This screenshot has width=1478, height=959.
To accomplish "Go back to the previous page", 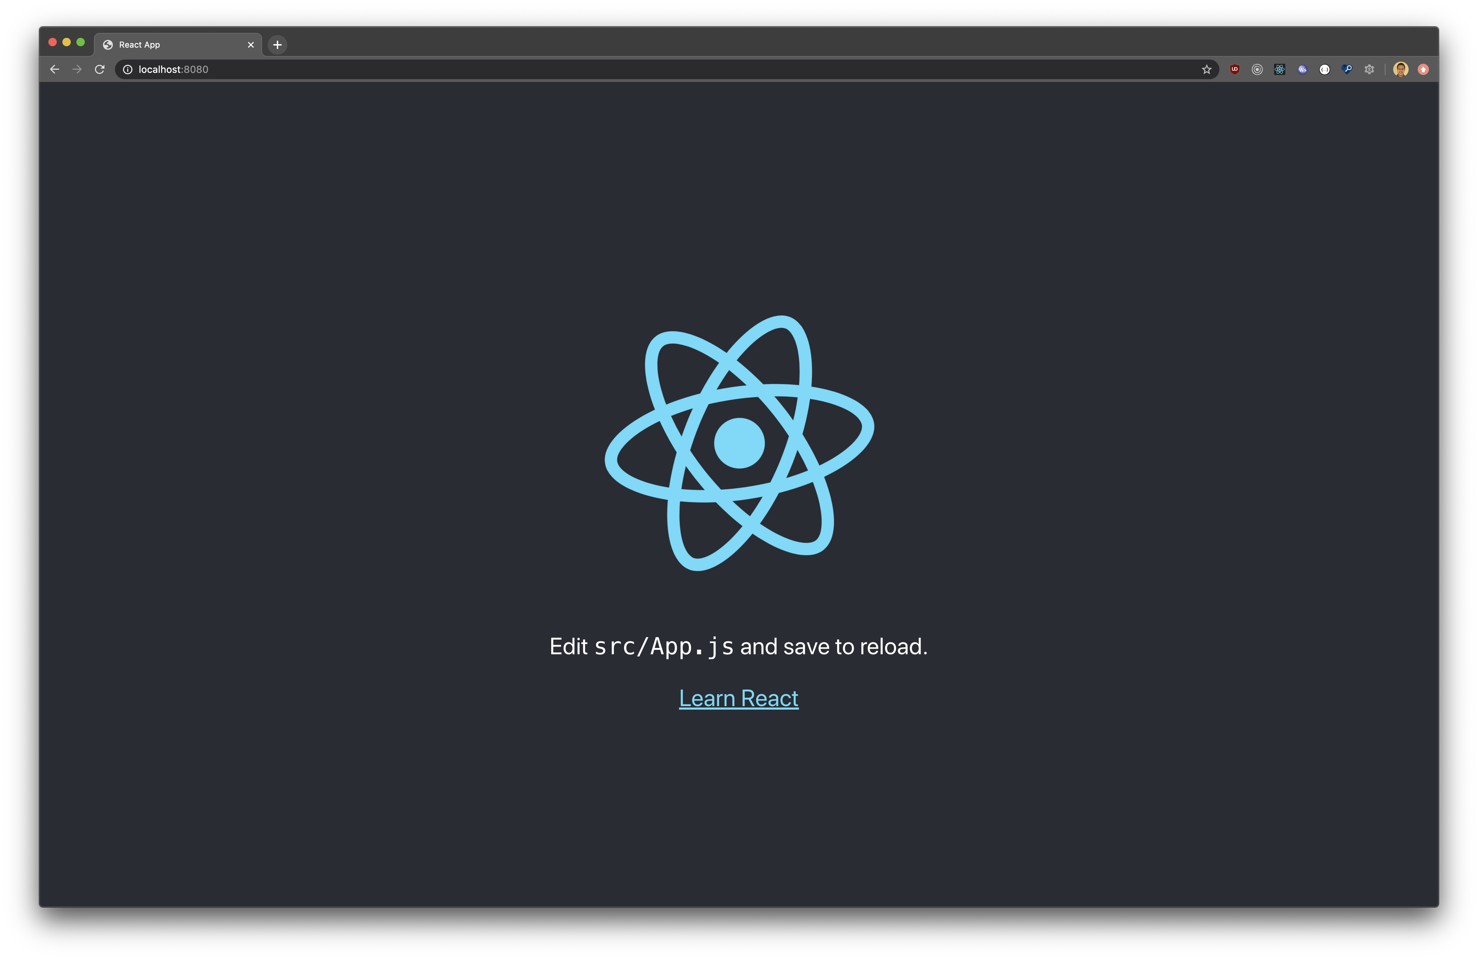I will coord(55,69).
